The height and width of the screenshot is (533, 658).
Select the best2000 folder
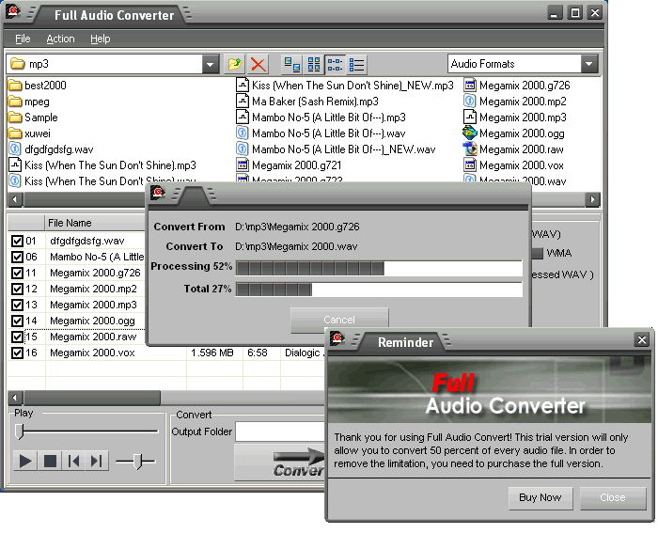pyautogui.click(x=38, y=86)
